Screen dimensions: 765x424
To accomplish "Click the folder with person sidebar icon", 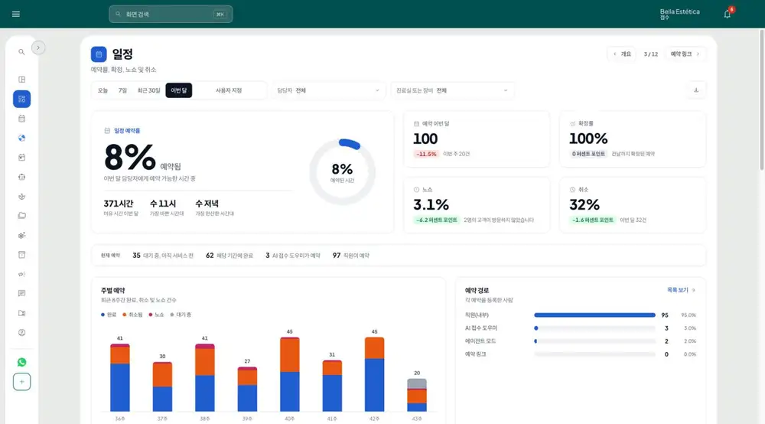I will (21, 313).
